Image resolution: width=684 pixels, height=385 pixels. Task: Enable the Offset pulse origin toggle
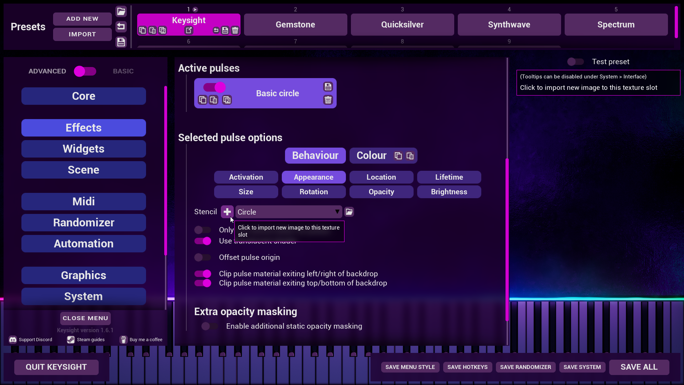pos(203,257)
